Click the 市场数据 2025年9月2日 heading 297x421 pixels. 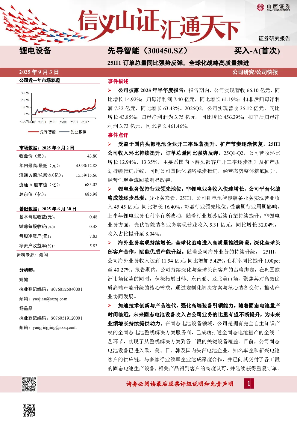pos(46,148)
